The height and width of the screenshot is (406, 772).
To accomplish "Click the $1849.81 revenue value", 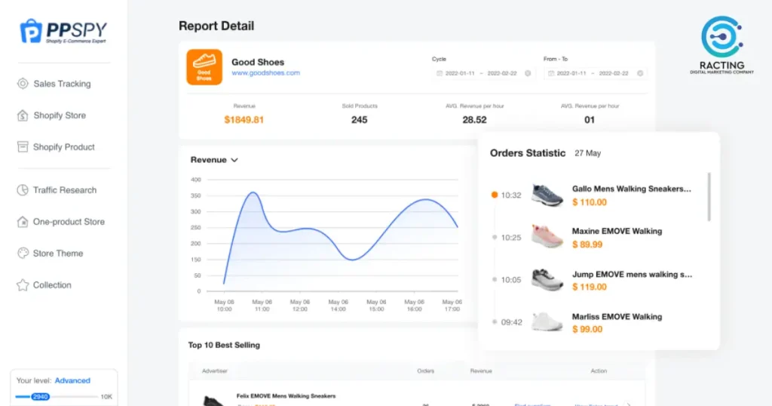I will point(244,120).
